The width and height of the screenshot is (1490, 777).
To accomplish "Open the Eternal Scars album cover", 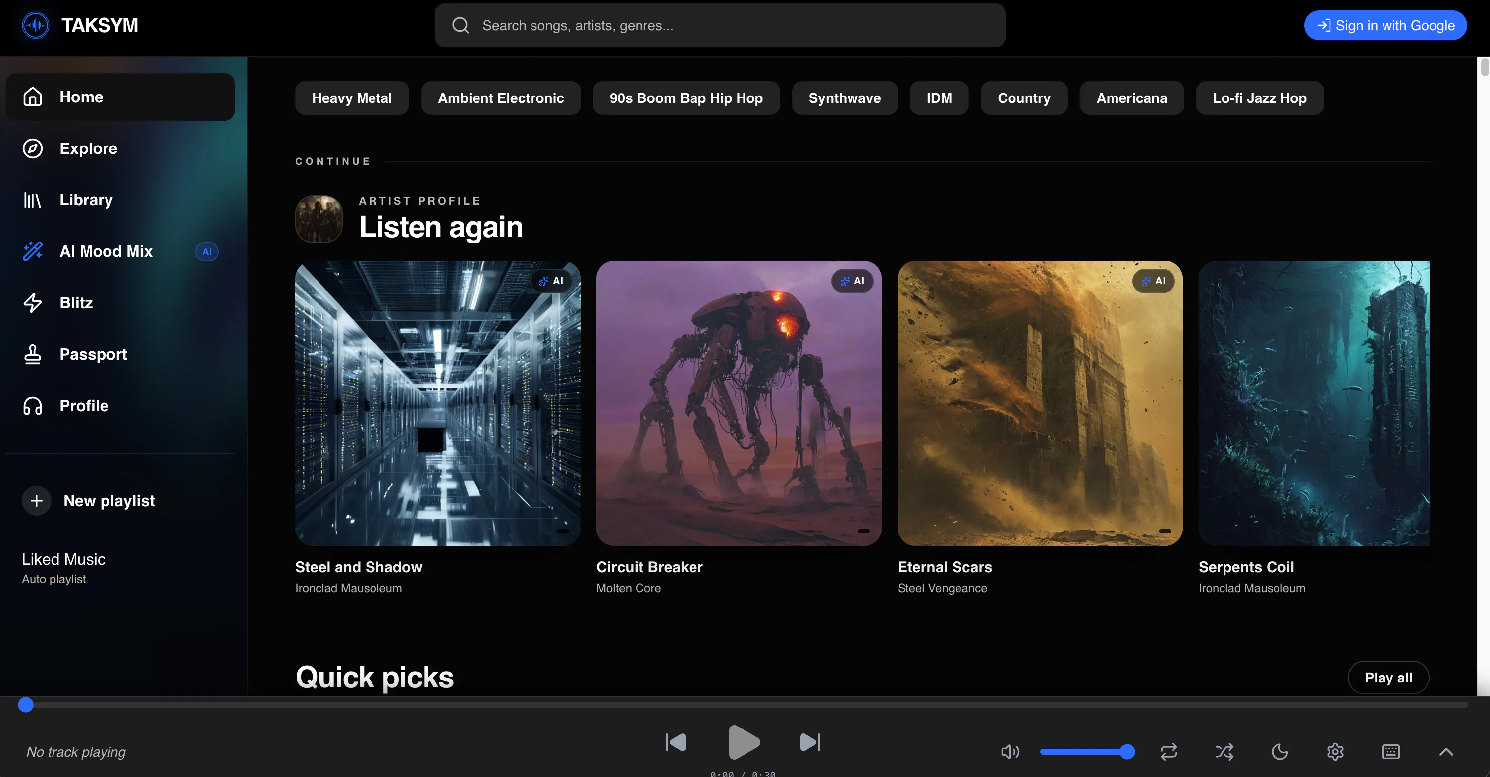I will pyautogui.click(x=1040, y=403).
